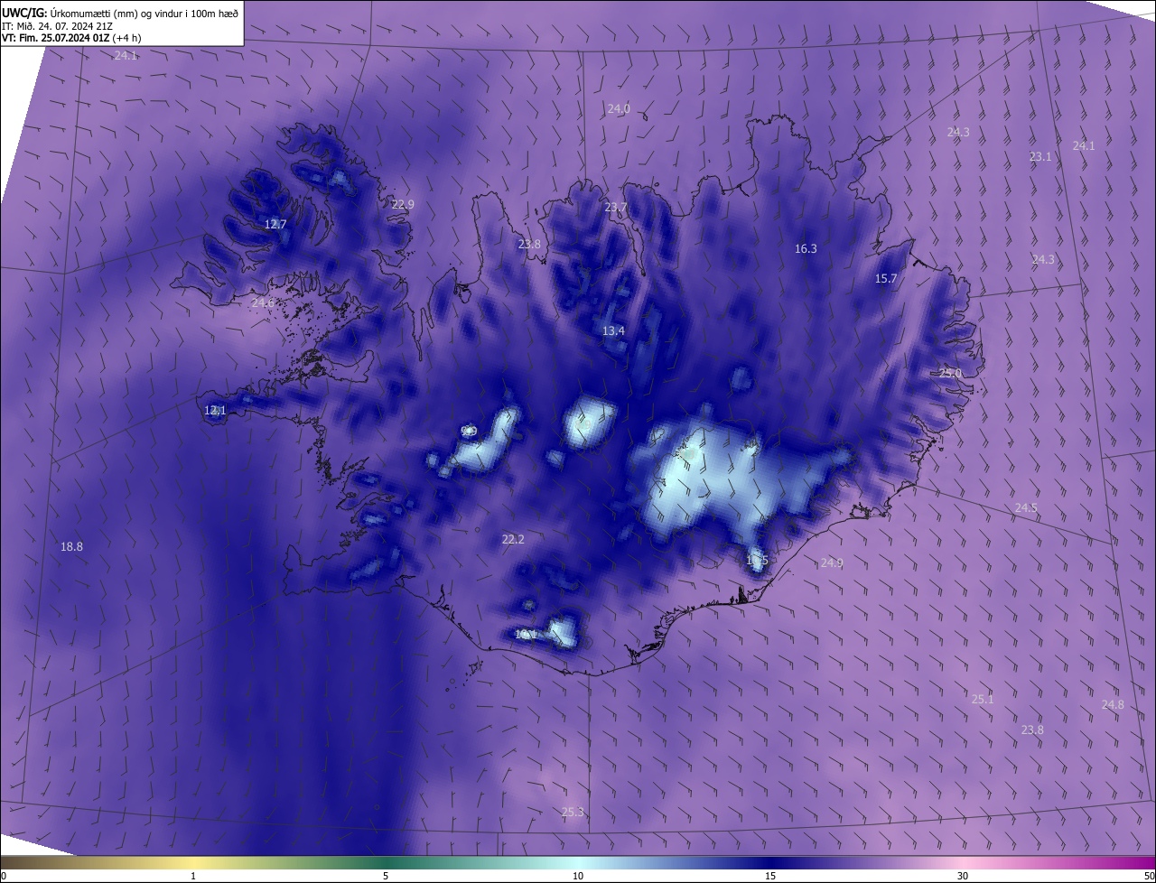Select the map value label 24.5
The width and height of the screenshot is (1156, 883).
(x=1026, y=507)
